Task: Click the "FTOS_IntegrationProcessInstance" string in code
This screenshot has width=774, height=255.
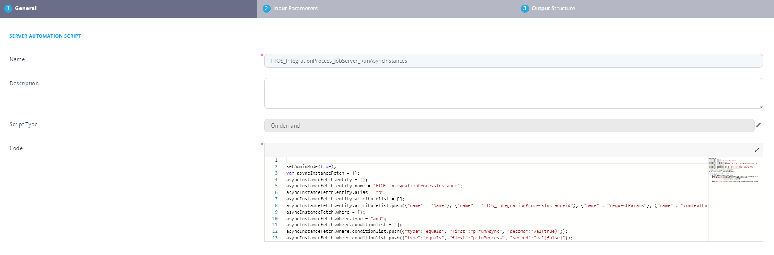Action: click(x=417, y=186)
